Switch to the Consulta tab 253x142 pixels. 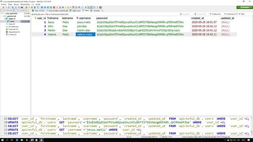click(95, 11)
